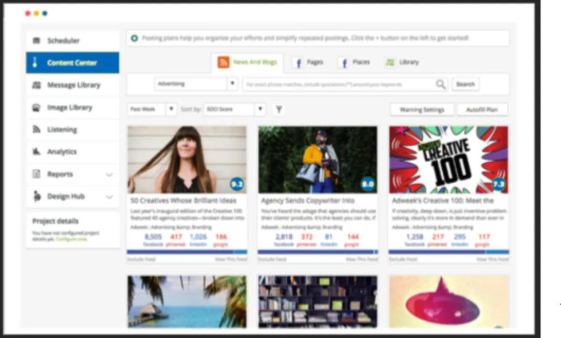This screenshot has height=338, width=561.
Task: View This Feed on the 50 Creatives card
Action: [x=230, y=259]
